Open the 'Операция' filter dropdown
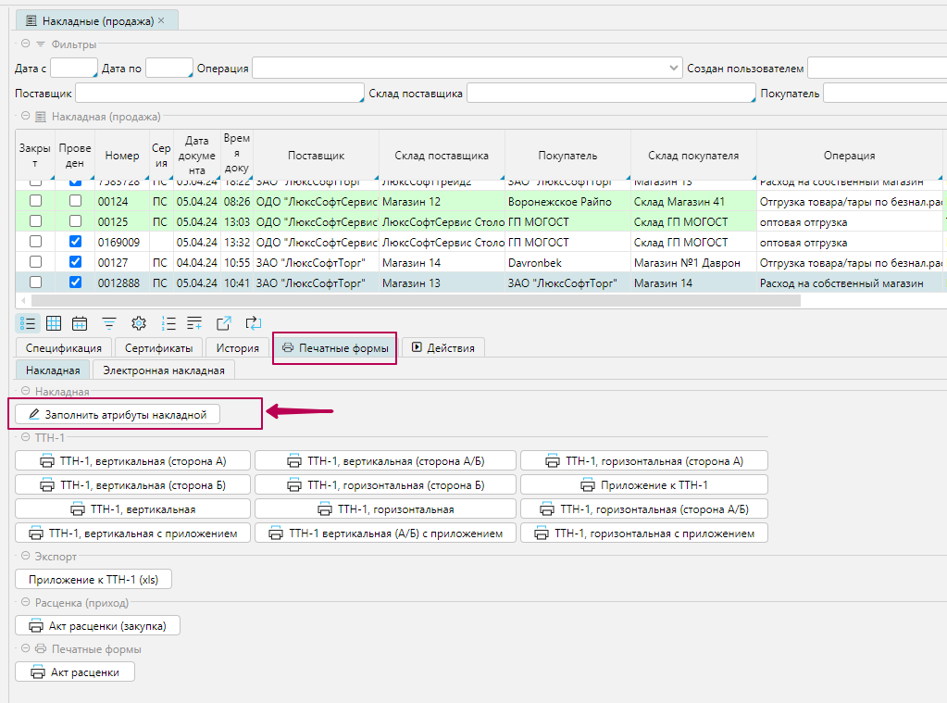This screenshot has width=947, height=703. 674,69
